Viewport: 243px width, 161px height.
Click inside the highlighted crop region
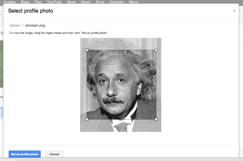(x=121, y=85)
